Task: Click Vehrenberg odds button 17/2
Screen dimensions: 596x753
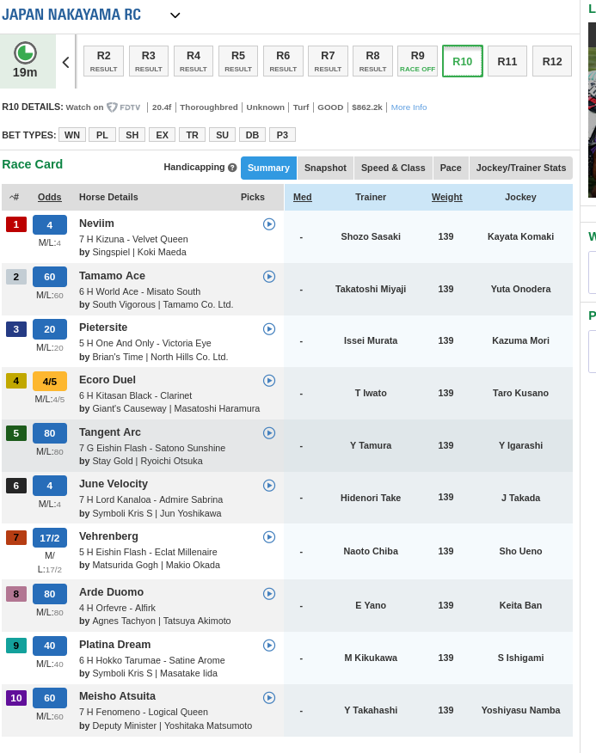Action: (x=50, y=538)
